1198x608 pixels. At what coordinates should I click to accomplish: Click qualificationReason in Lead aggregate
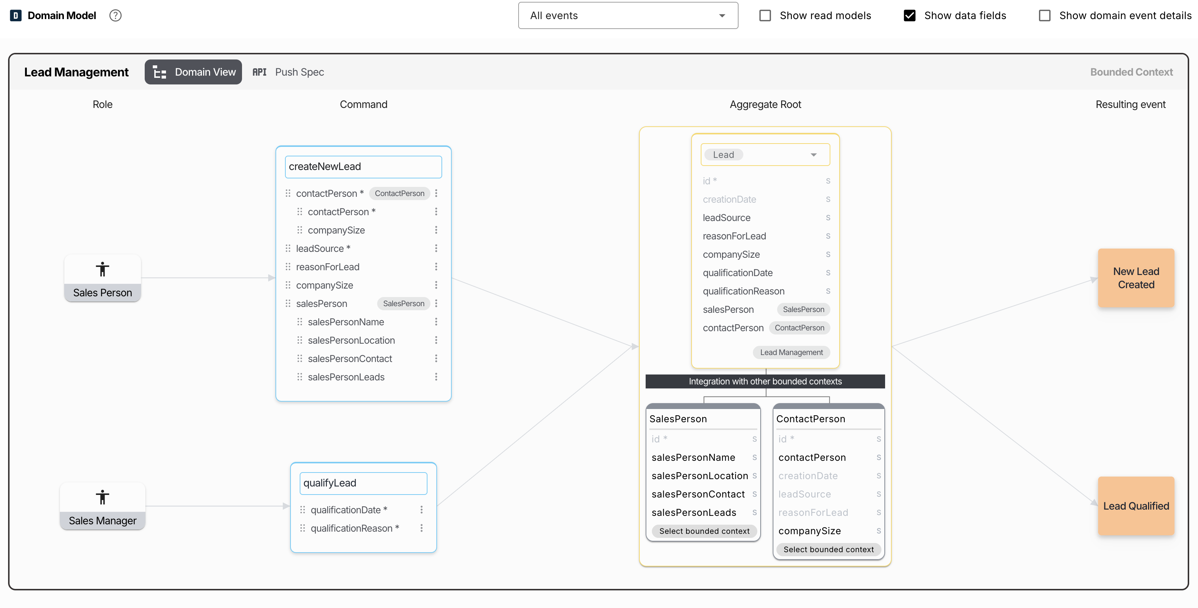[x=743, y=292]
